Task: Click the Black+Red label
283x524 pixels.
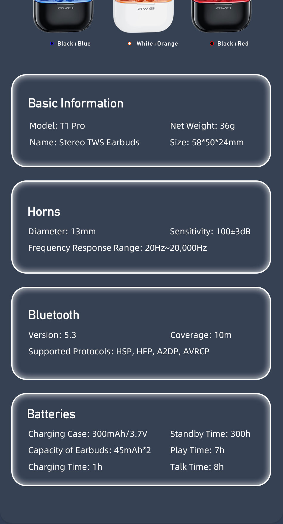Action: (x=233, y=43)
